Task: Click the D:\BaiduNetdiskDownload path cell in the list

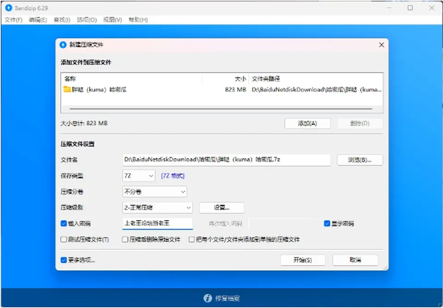Action: (317, 89)
